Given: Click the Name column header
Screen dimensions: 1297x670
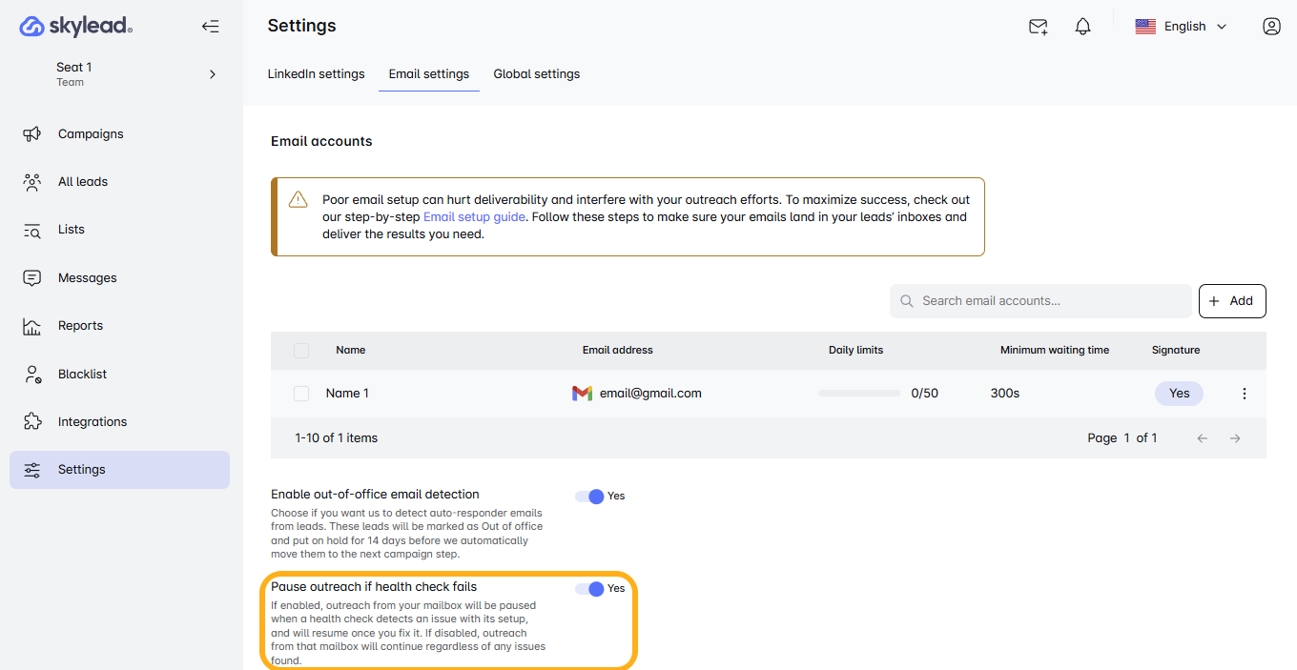Looking at the screenshot, I should (x=351, y=351).
